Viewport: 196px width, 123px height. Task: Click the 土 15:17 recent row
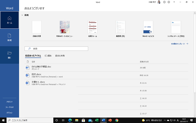(133, 114)
